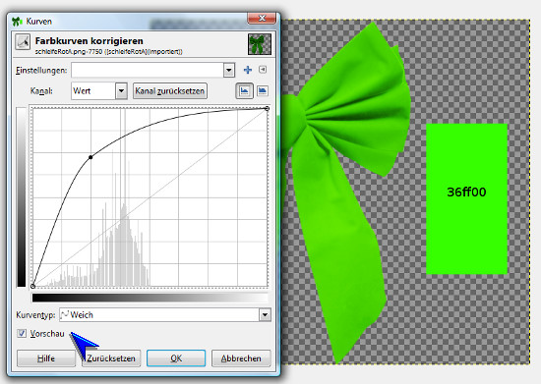Click the green 36ff00 color rectangle
Viewport: 541px width, 384px height.
466,198
